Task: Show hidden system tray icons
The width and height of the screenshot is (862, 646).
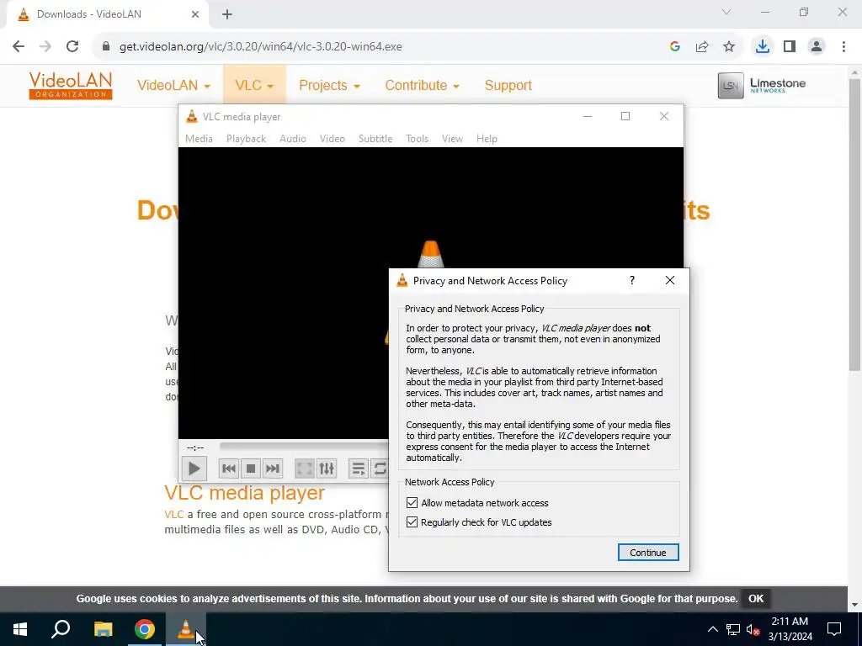Action: pyautogui.click(x=712, y=629)
